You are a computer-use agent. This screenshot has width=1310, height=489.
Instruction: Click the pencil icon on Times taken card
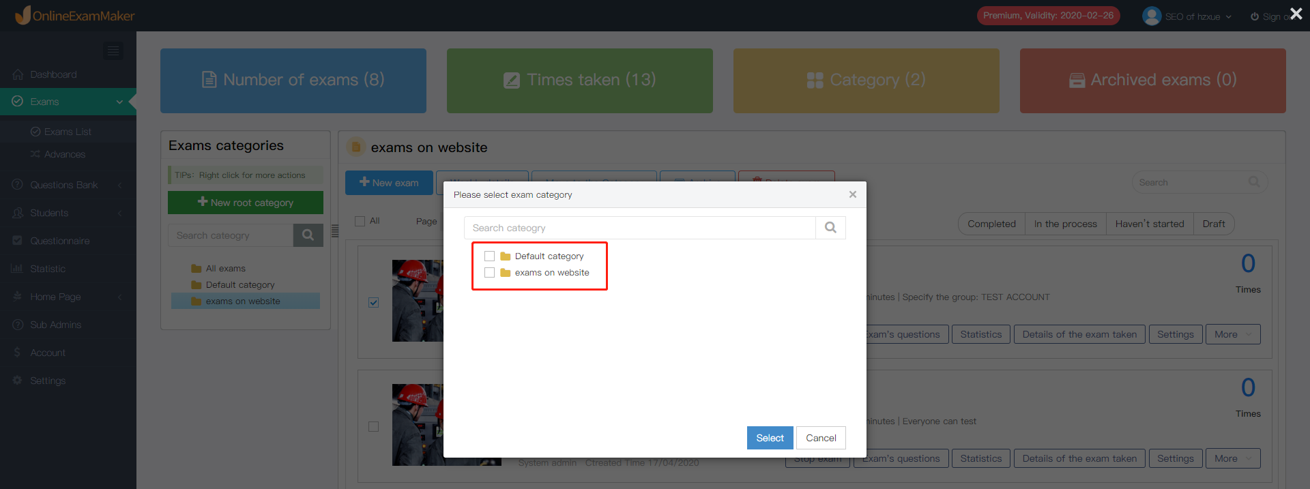tap(512, 80)
